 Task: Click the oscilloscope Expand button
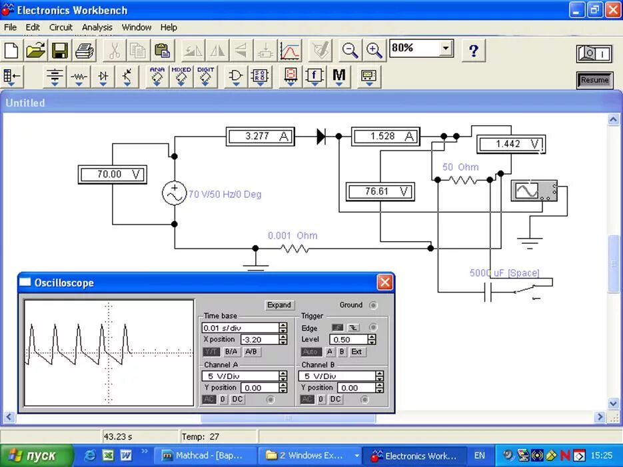[279, 305]
